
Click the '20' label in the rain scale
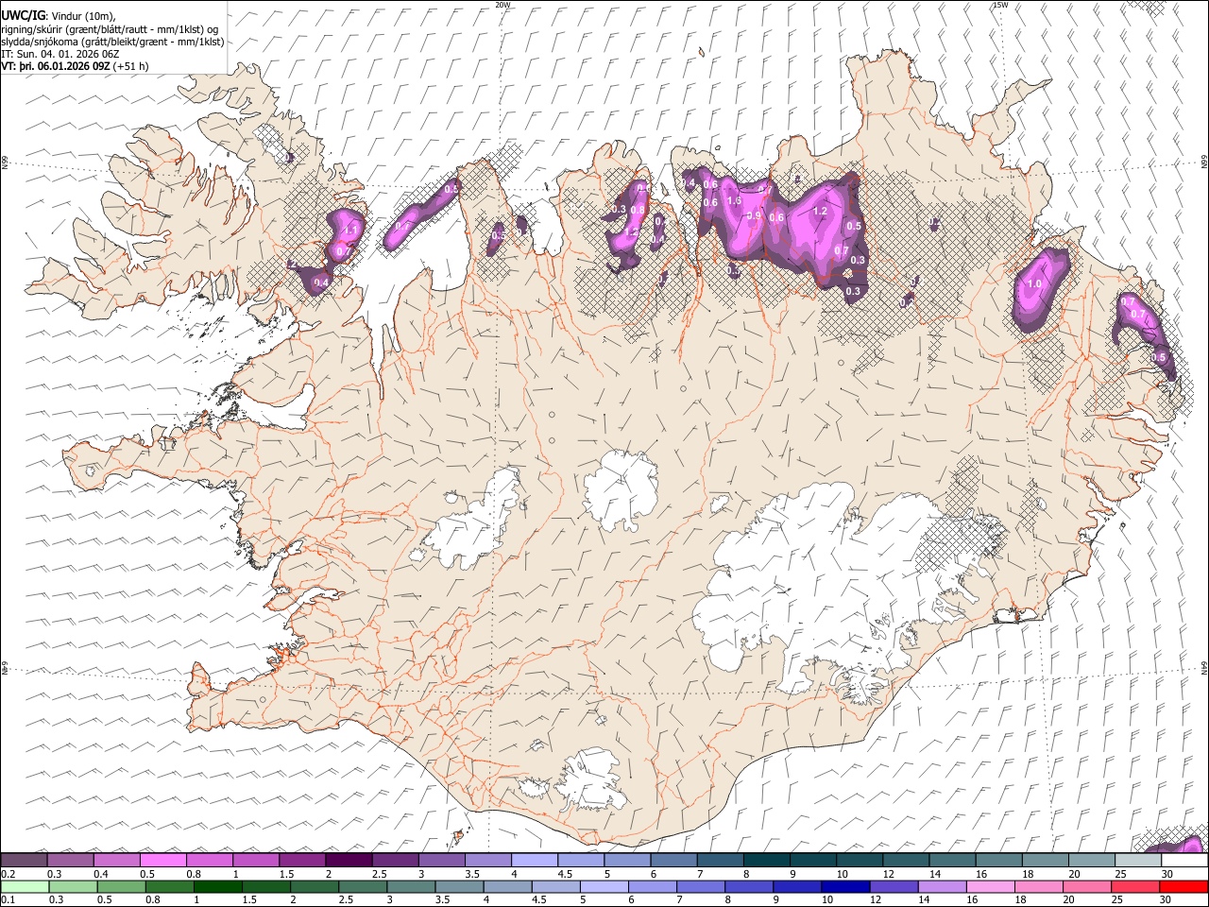pos(1070,899)
